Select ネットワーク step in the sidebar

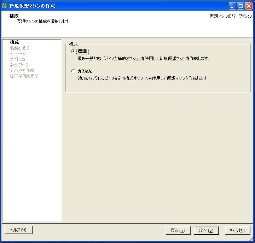tap(19, 65)
